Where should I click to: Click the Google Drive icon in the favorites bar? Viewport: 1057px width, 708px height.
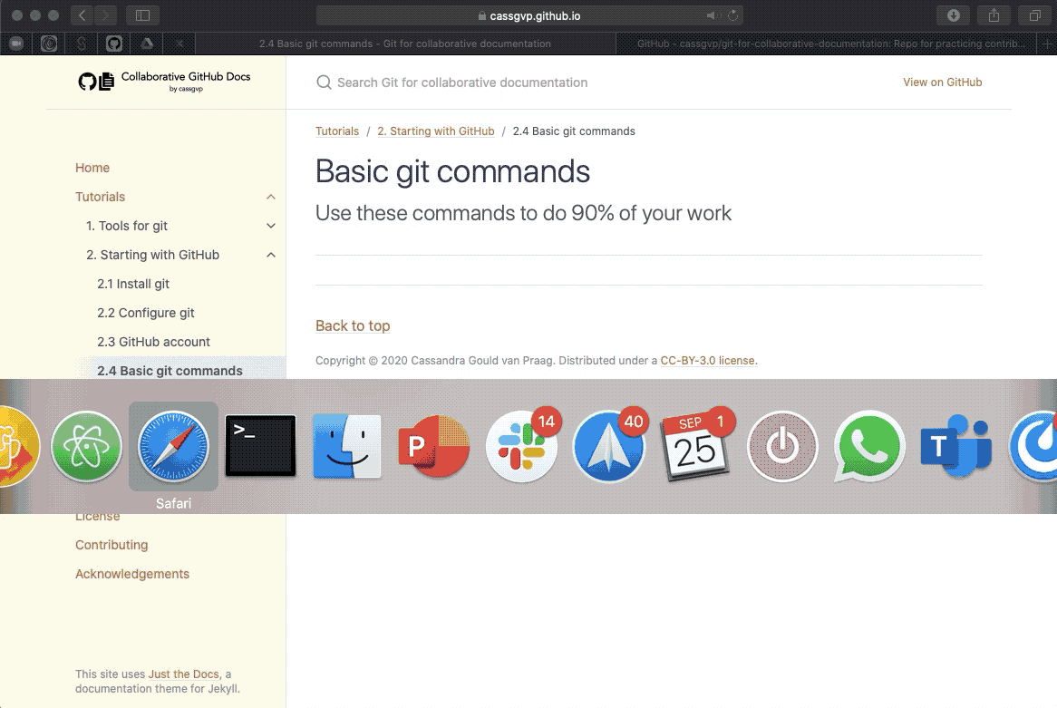[x=146, y=44]
